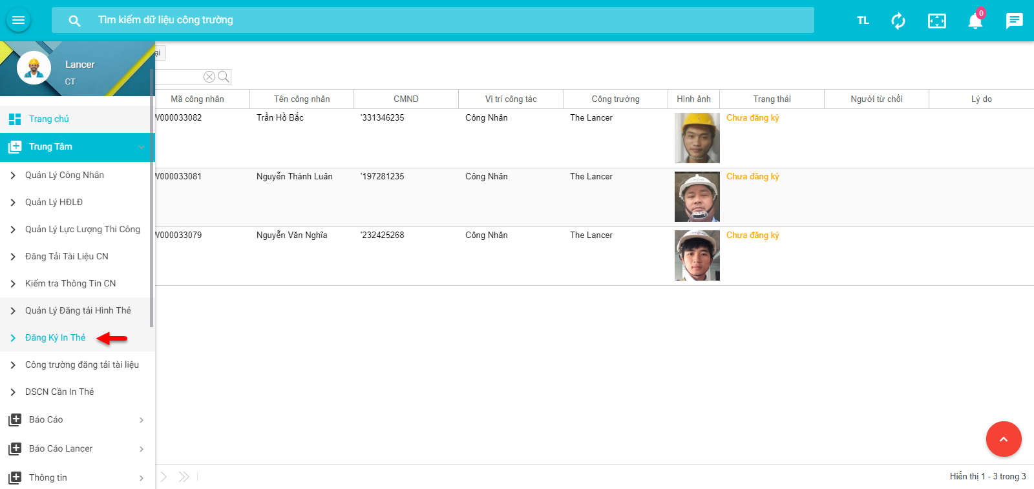Expand the Báo Cáo Lancer menu
This screenshot has width=1034, height=489.
pos(141,449)
